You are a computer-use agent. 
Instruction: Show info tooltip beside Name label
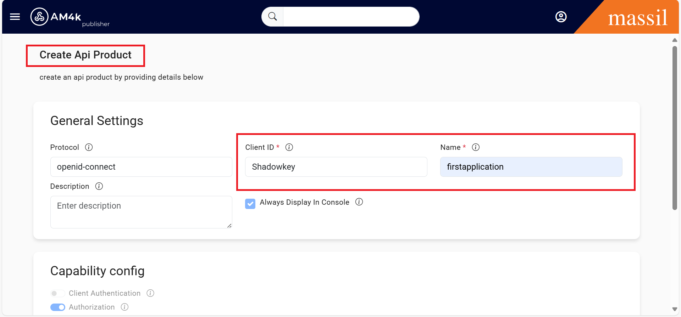476,147
